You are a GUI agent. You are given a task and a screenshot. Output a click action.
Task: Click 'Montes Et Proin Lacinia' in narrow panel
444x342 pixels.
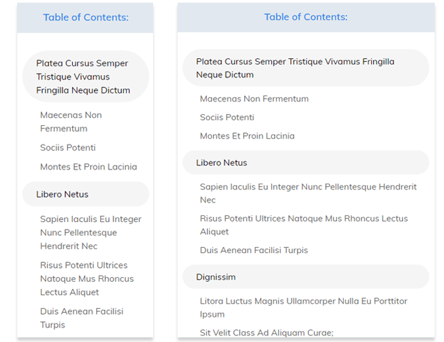click(88, 167)
